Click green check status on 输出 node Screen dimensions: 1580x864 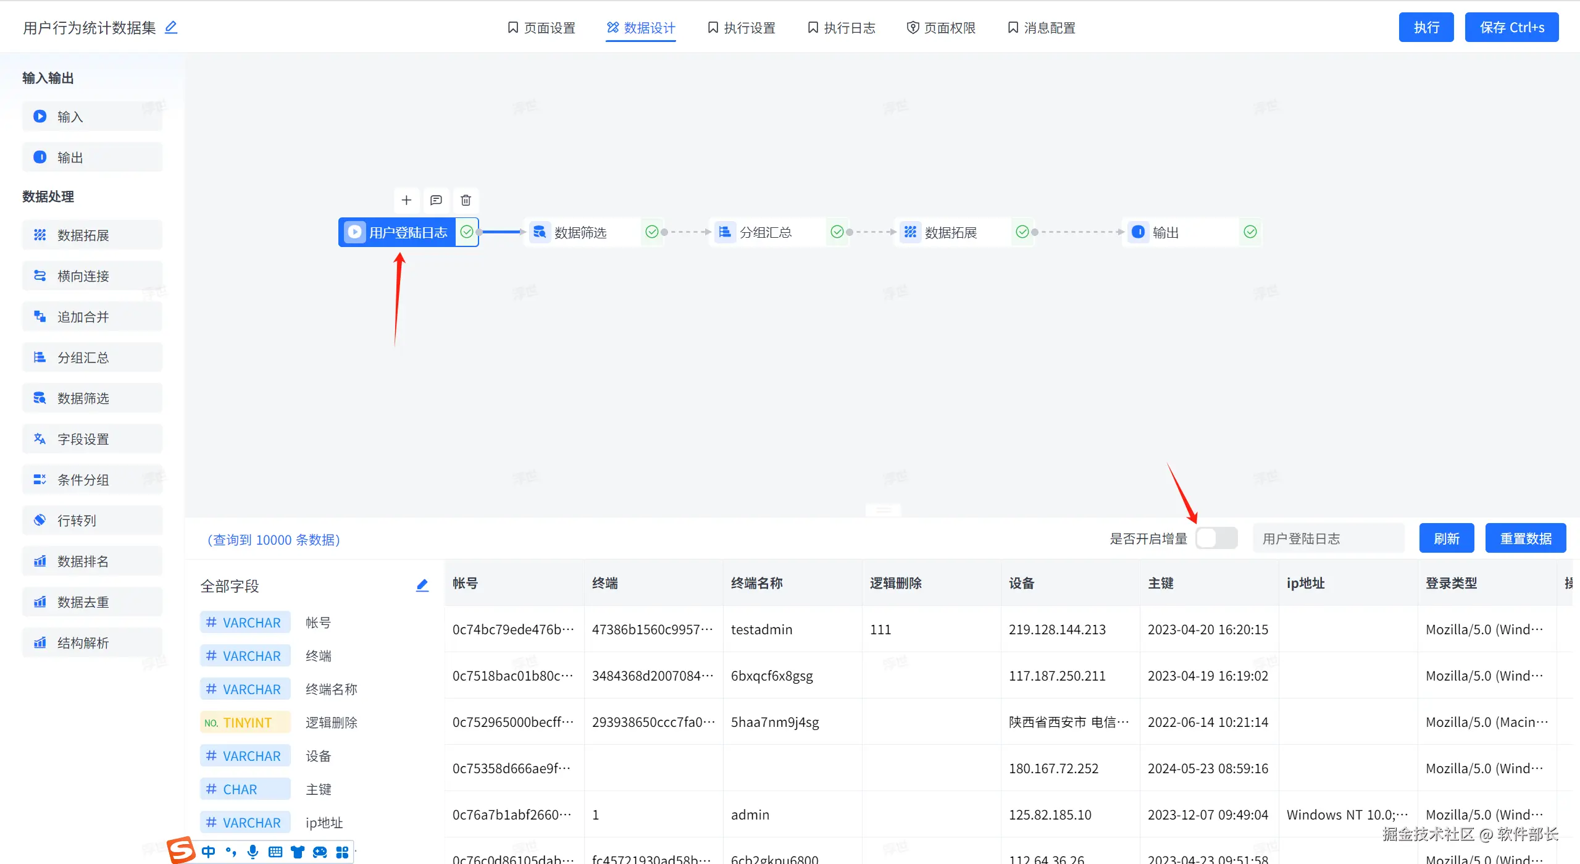click(1250, 232)
